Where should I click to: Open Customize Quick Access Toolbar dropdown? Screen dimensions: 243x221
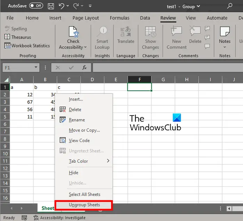(90, 6)
